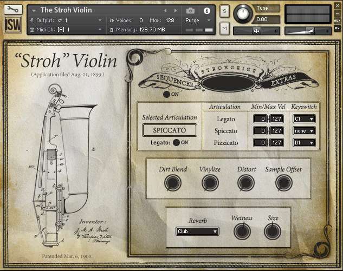Image resolution: width=343 pixels, height=271 pixels.
Task: Open Legato keyswitch C1 dropdown
Action: pyautogui.click(x=304, y=119)
